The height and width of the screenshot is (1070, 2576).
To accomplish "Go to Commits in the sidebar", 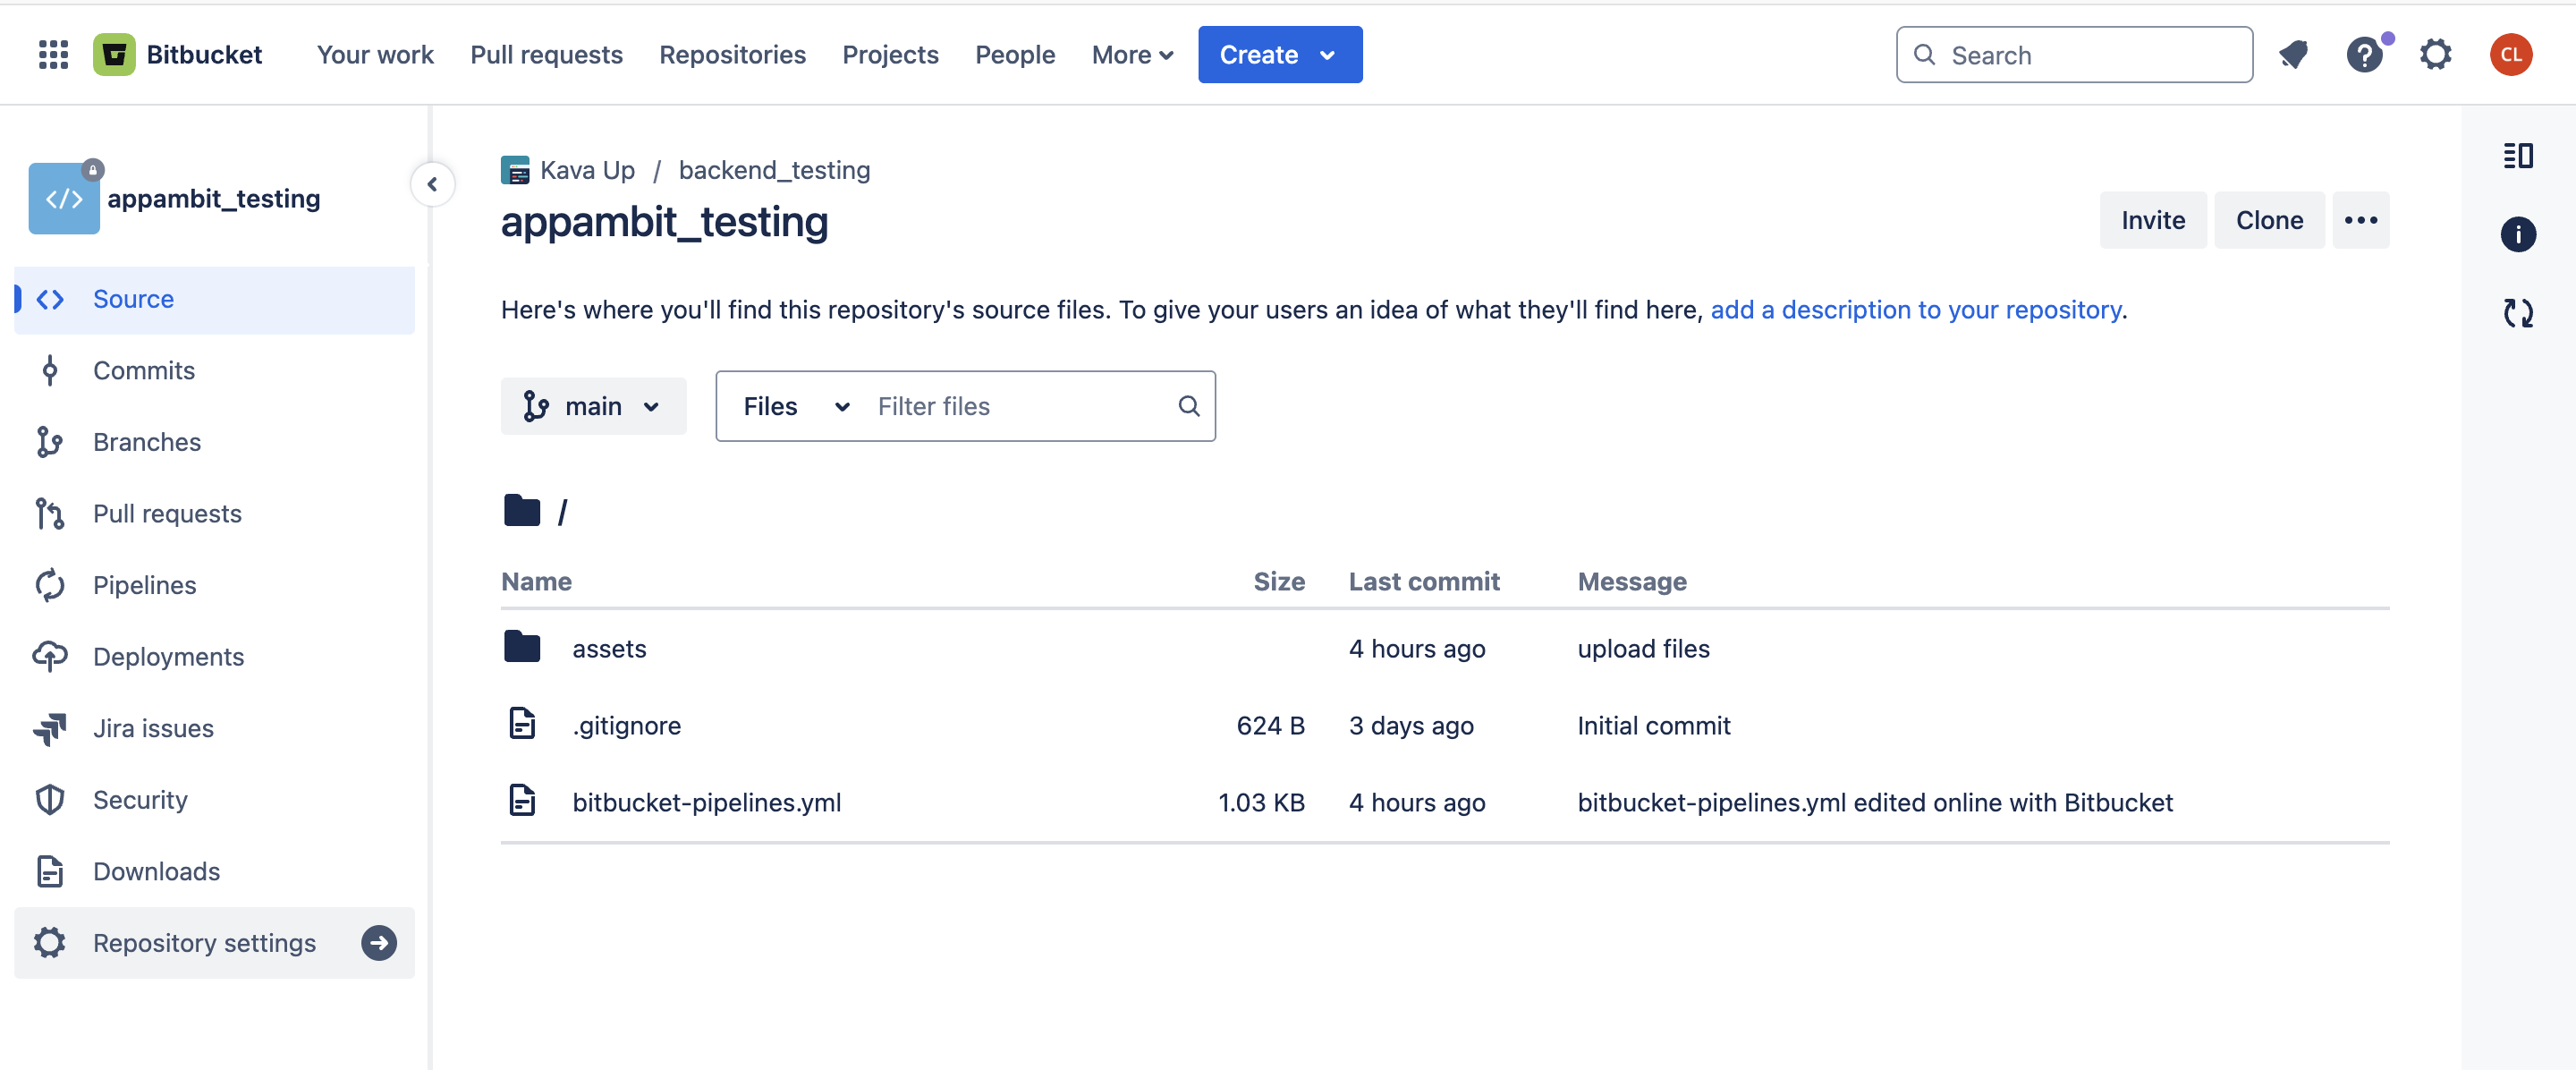I will [x=143, y=370].
